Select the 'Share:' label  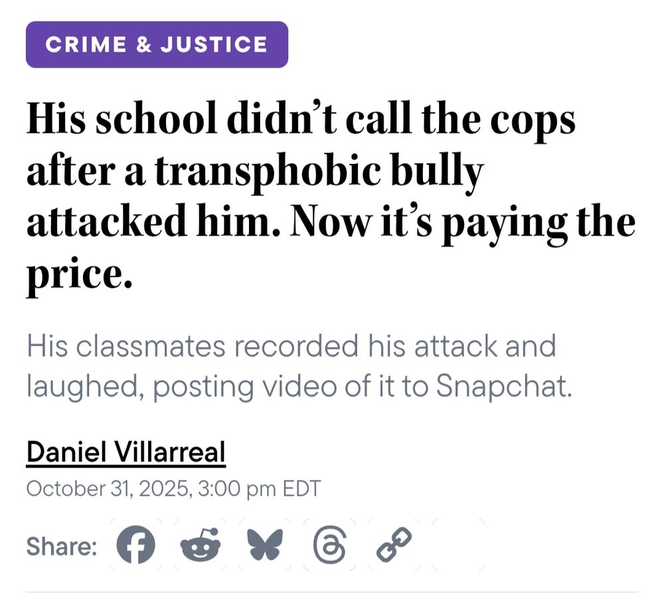pos(62,545)
